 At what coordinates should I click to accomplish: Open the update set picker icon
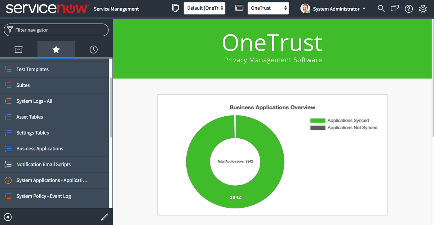[175, 8]
